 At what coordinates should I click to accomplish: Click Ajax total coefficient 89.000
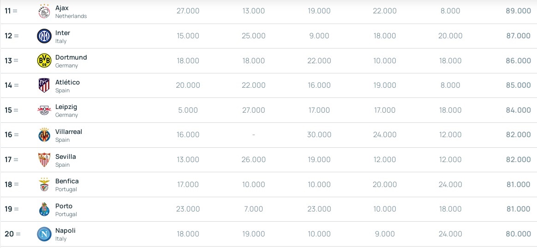coord(518,11)
